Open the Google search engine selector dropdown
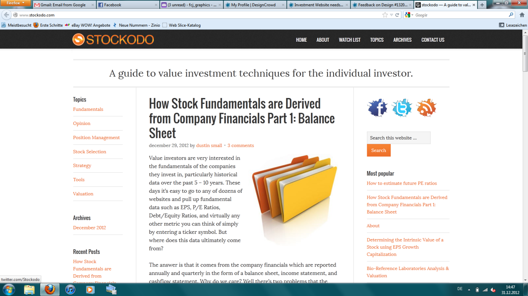 409,15
